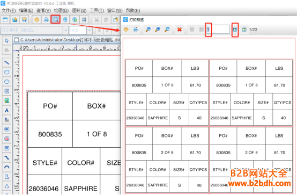Click the fit-size magnifier in preview
This screenshot has width=297, height=195.
[167, 30]
